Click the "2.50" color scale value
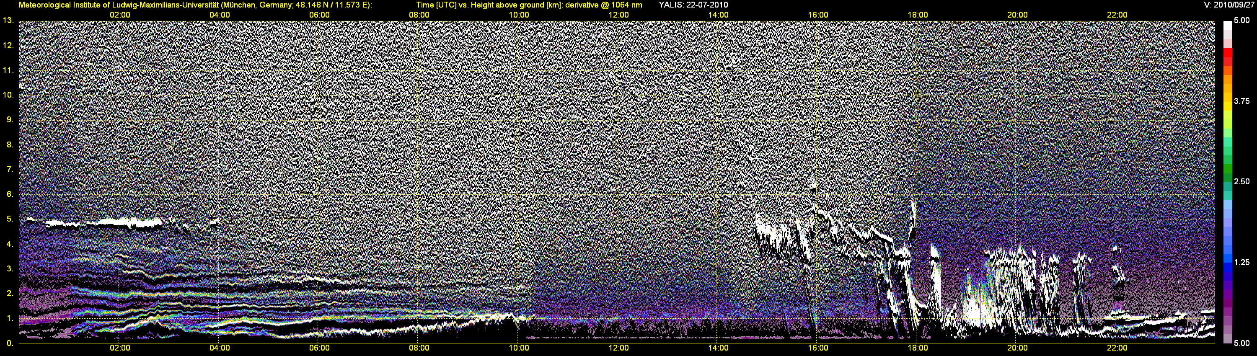The height and width of the screenshot is (356, 1257). coord(1242,181)
